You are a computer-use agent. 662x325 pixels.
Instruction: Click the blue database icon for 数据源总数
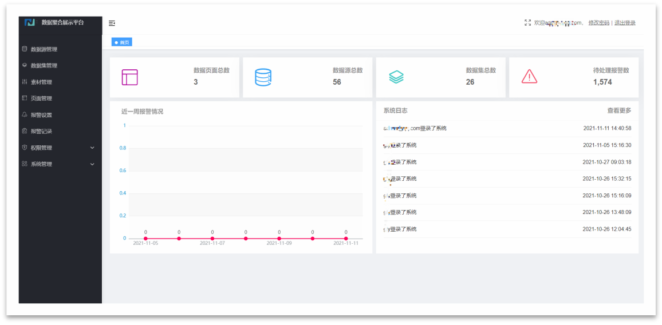[x=263, y=77]
